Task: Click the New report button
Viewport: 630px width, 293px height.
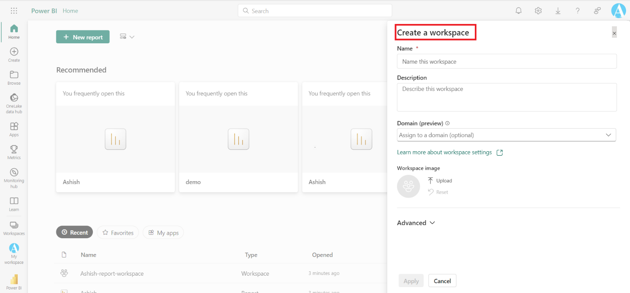Action: tap(83, 37)
